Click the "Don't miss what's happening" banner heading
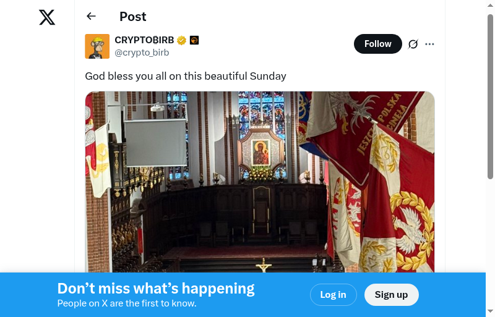Viewport: 495px width, 317px height. [156, 289]
